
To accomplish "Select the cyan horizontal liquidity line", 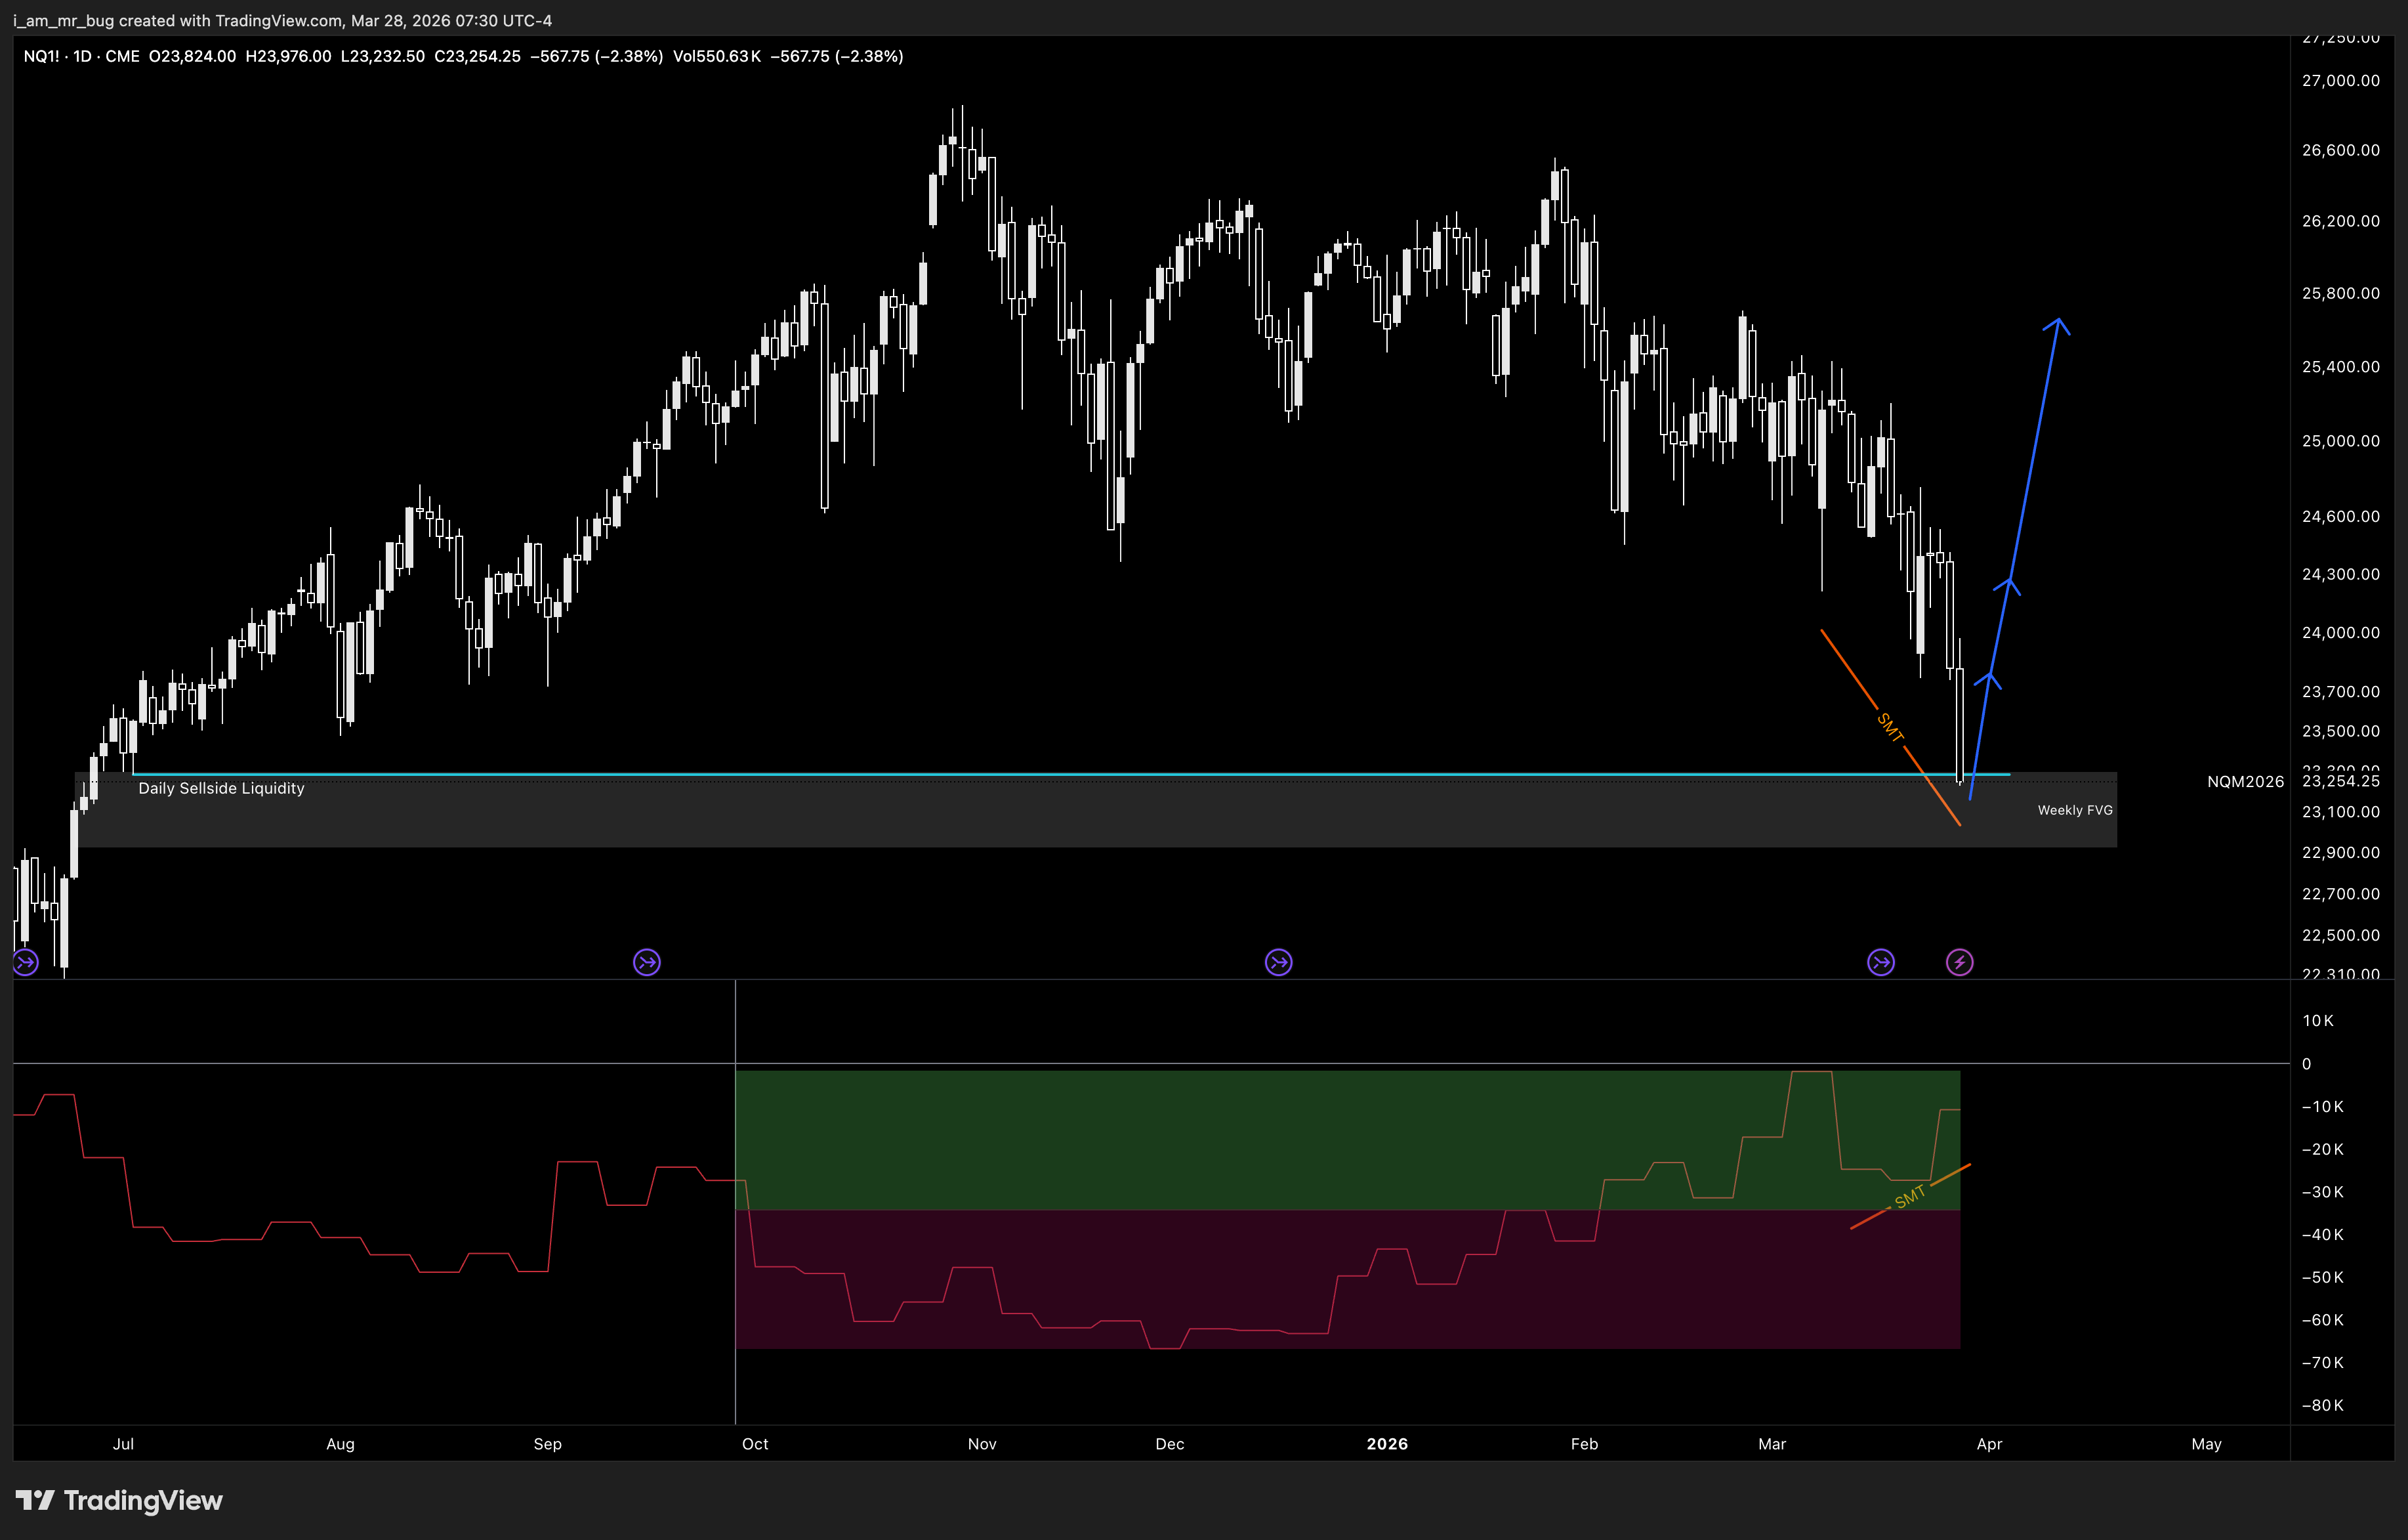I will tap(1000, 773).
